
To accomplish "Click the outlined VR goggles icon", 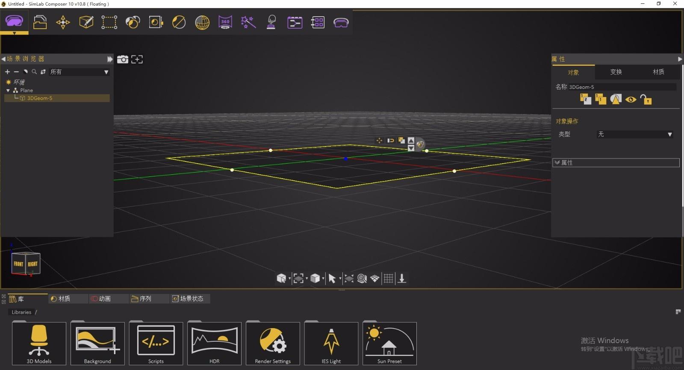I will pyautogui.click(x=341, y=23).
